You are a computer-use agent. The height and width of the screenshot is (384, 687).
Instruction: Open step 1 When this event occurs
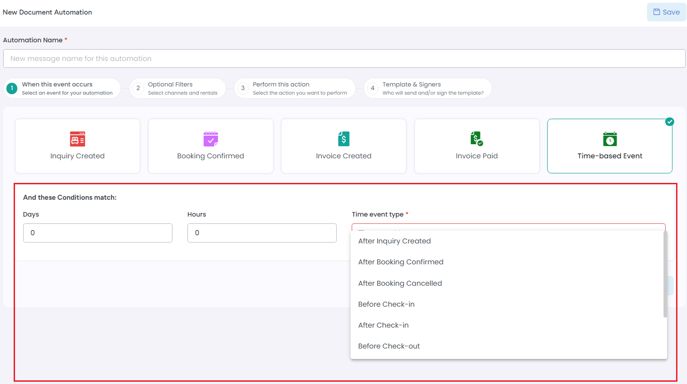tap(62, 88)
